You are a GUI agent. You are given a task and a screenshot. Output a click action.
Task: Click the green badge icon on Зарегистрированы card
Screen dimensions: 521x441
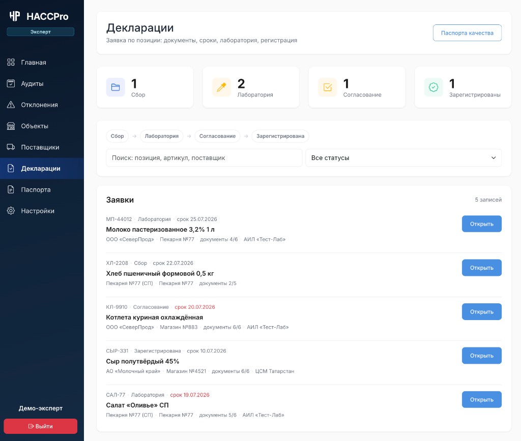coord(433,87)
